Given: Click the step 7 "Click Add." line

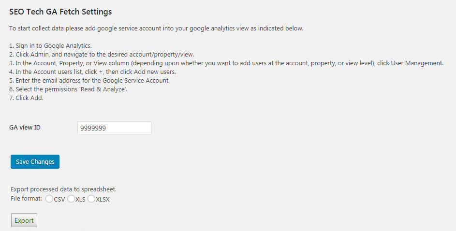Looking at the screenshot, I should click(x=27, y=98).
